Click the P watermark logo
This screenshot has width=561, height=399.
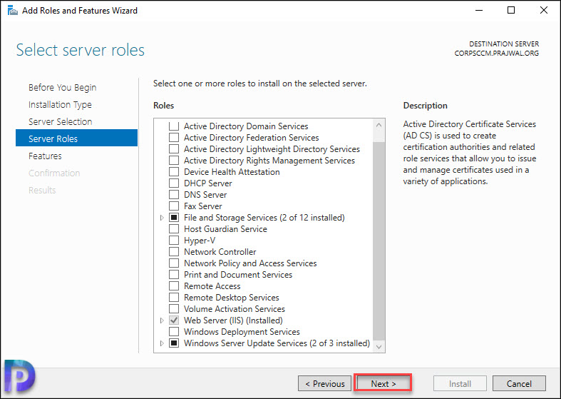tap(19, 376)
